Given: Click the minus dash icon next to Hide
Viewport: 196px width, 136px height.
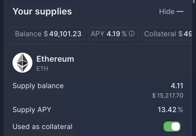Looking at the screenshot, I should click(x=180, y=12).
